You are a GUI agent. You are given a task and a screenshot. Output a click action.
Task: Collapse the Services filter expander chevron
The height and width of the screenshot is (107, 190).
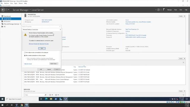click(x=183, y=95)
